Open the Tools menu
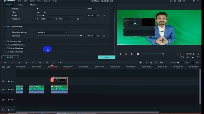This screenshot has width=204, height=114. (x=32, y=1)
